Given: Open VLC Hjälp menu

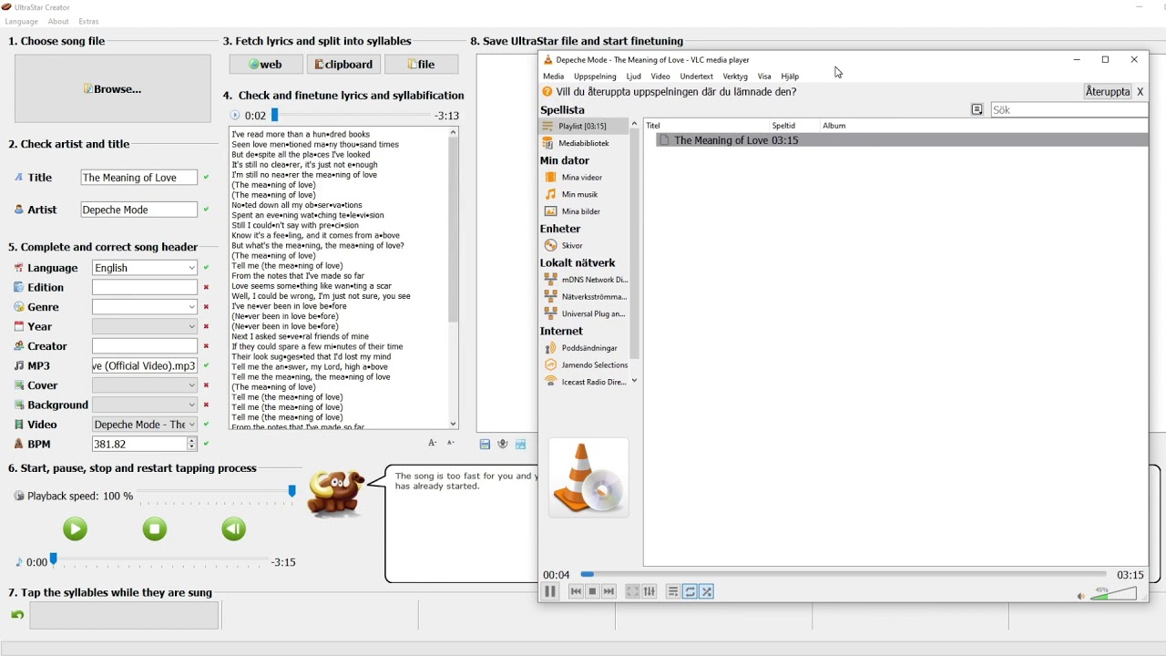Looking at the screenshot, I should click(790, 77).
